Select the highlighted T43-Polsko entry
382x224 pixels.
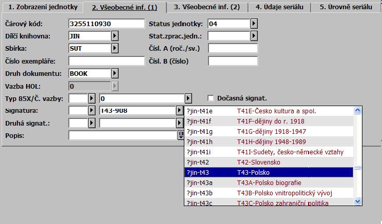point(269,172)
